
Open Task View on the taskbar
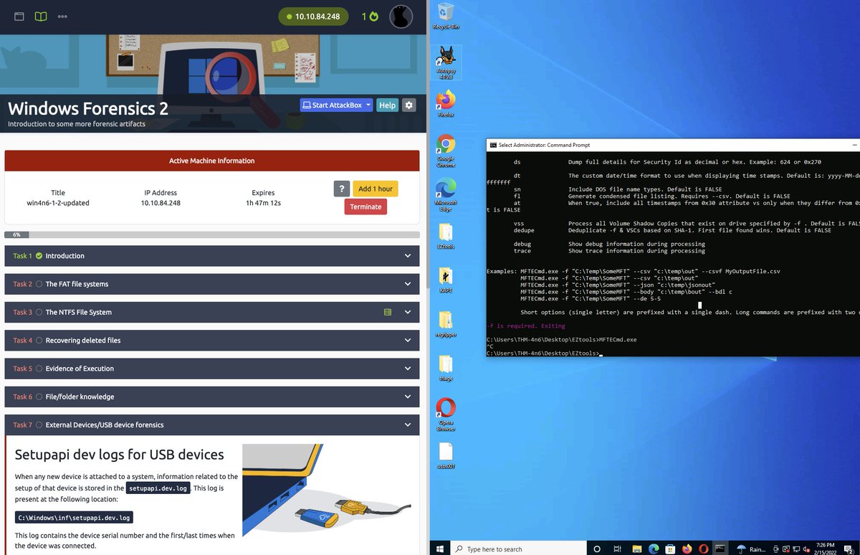(616, 549)
